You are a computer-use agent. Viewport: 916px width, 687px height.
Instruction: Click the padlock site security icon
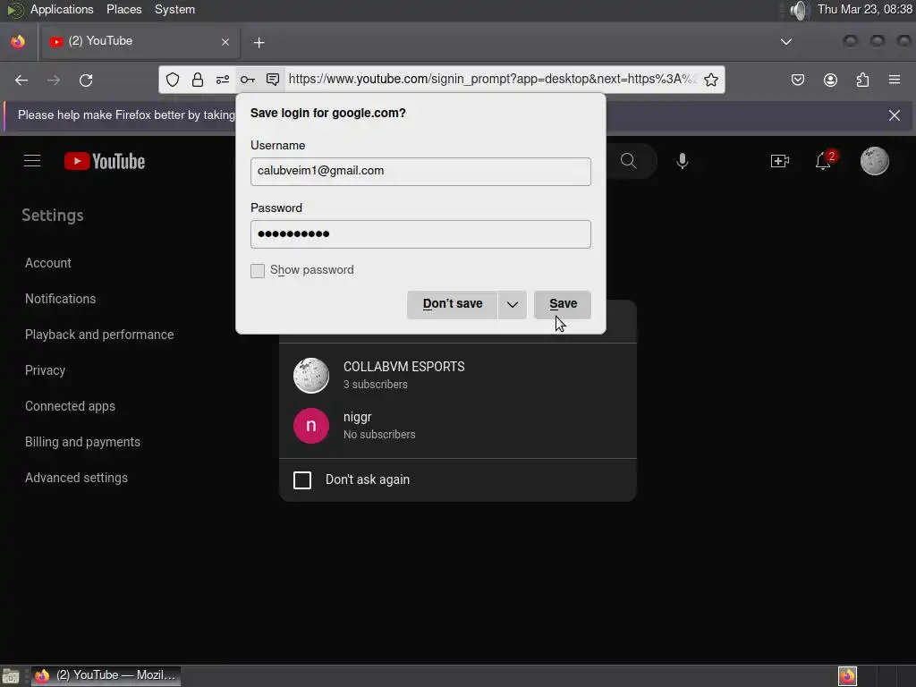click(198, 80)
